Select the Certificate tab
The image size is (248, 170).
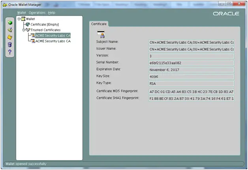[x=99, y=24]
